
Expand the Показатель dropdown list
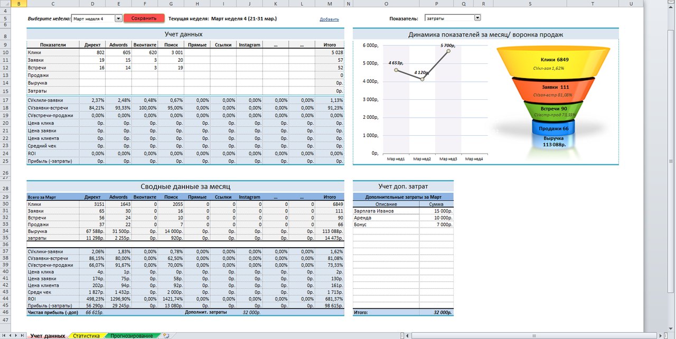tap(477, 18)
